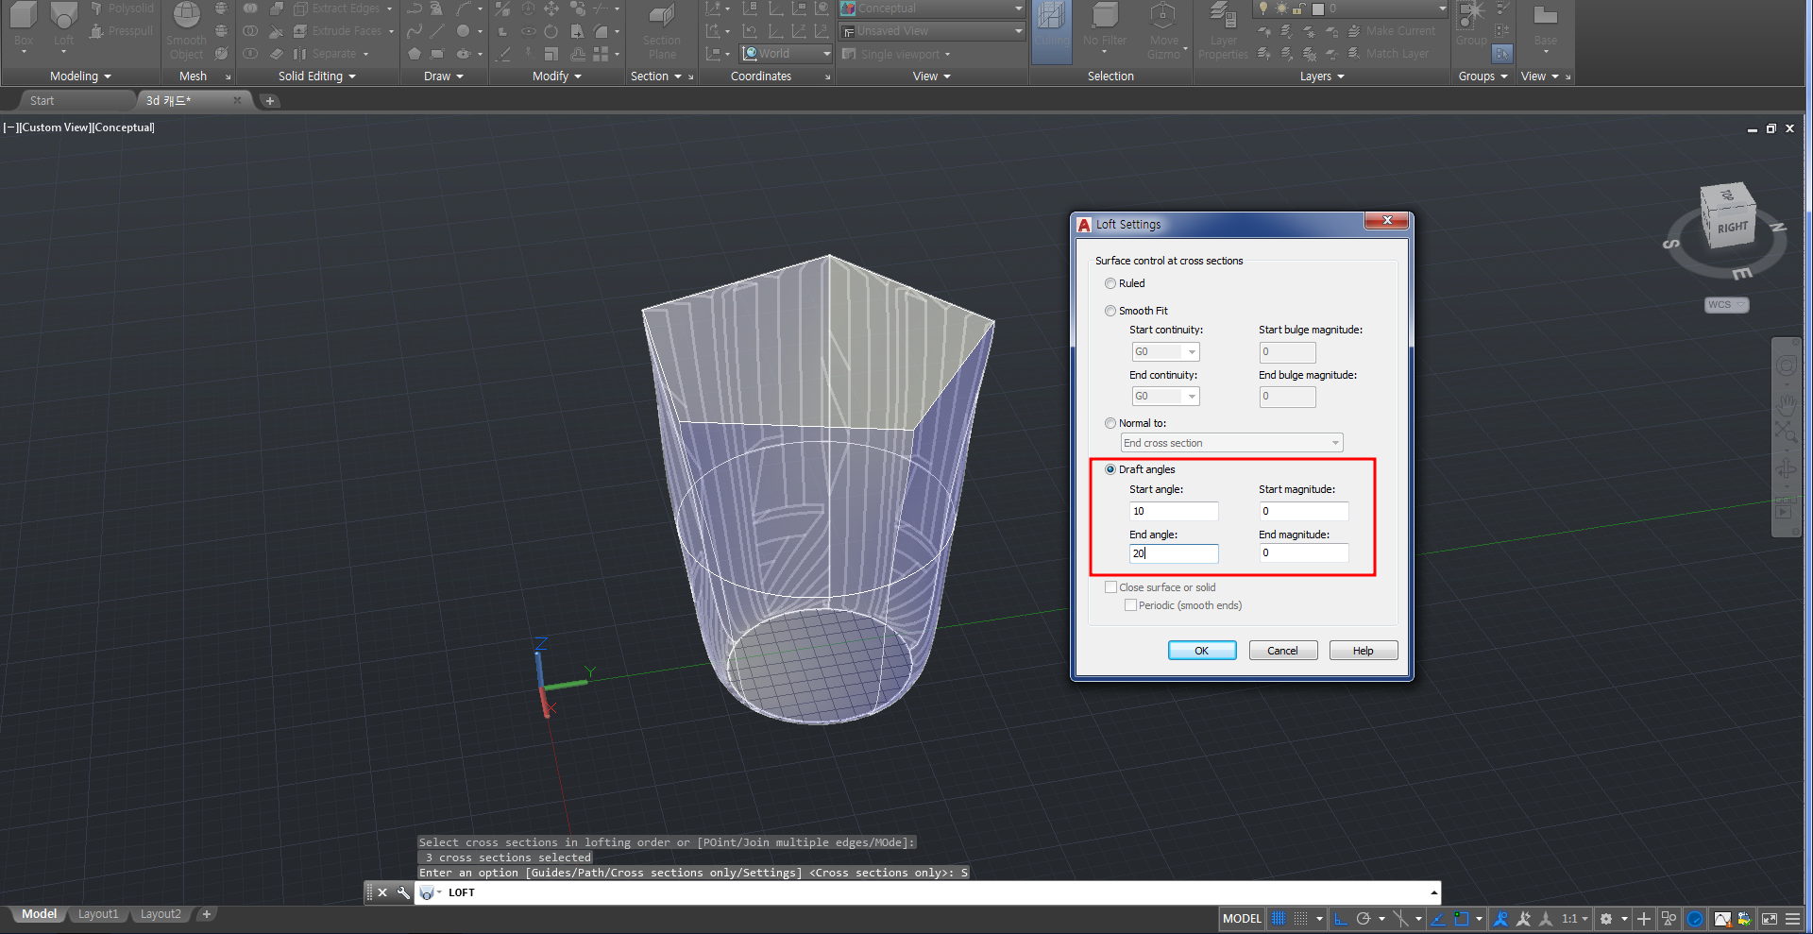Screen dimensions: 1813x934
Task: Toggle ortho mode in status bar
Action: (x=1340, y=919)
